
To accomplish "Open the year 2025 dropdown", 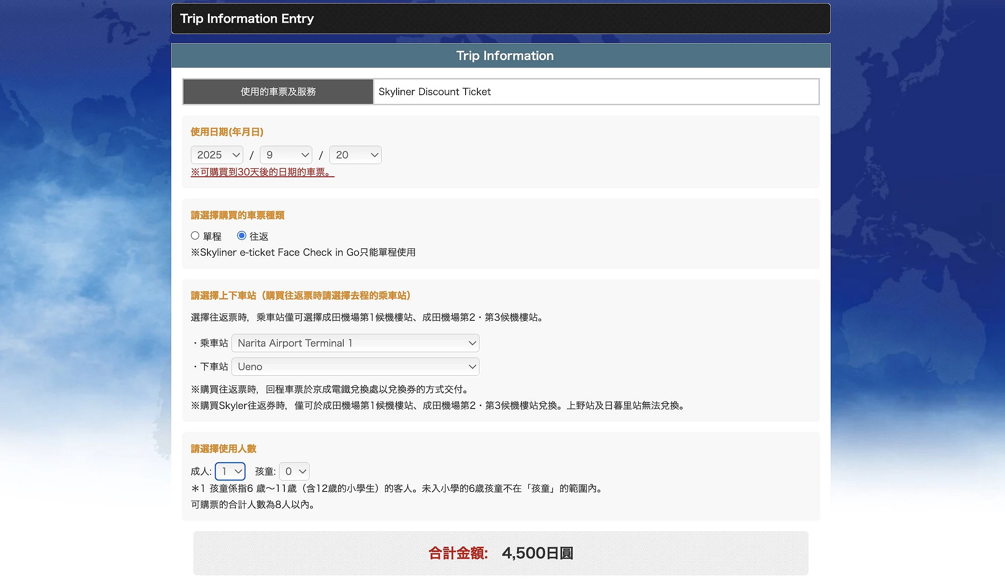I will 217,155.
